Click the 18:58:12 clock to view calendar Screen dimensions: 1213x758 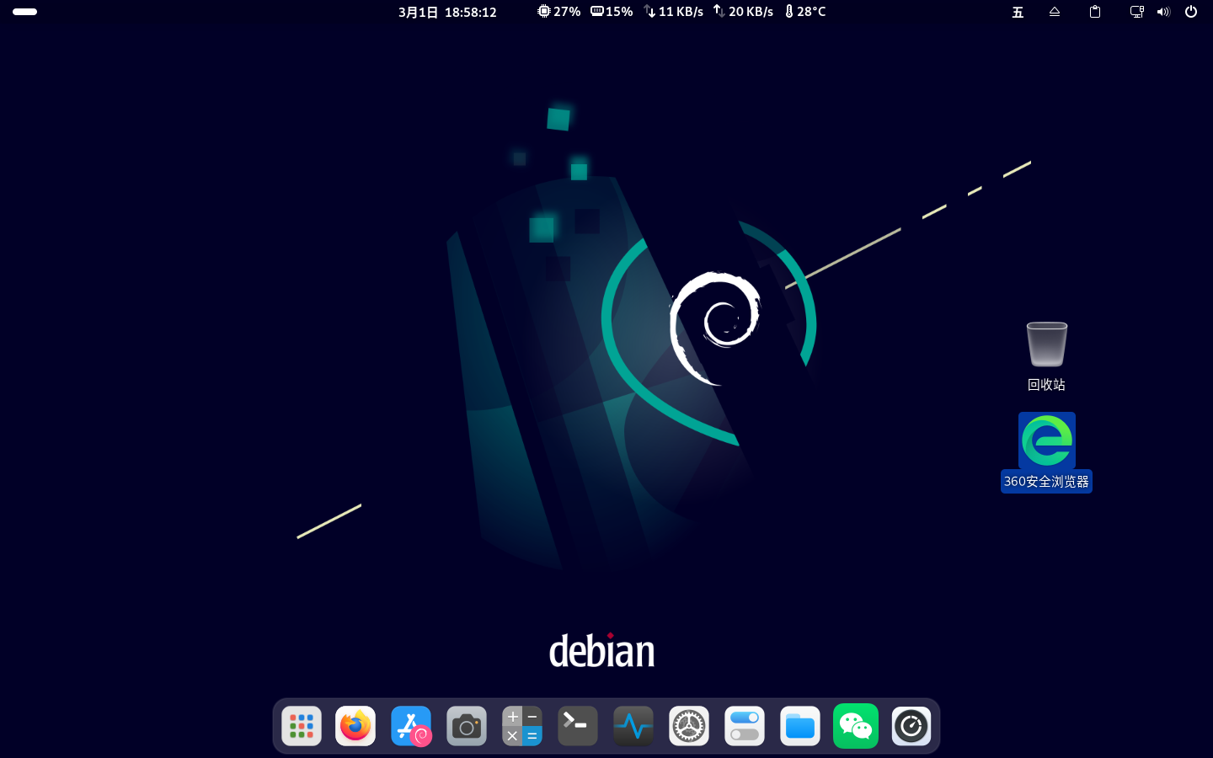470,12
